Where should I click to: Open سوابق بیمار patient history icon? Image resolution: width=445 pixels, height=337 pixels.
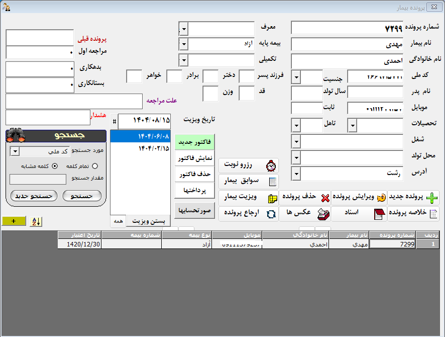pyautogui.click(x=272, y=181)
